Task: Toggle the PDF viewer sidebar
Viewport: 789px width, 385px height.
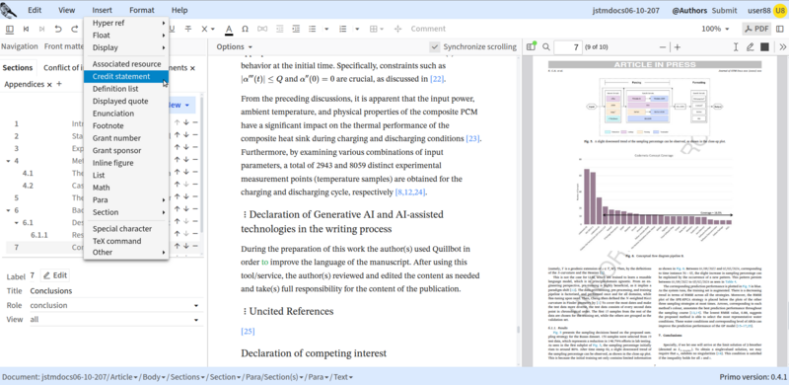Action: pos(531,46)
